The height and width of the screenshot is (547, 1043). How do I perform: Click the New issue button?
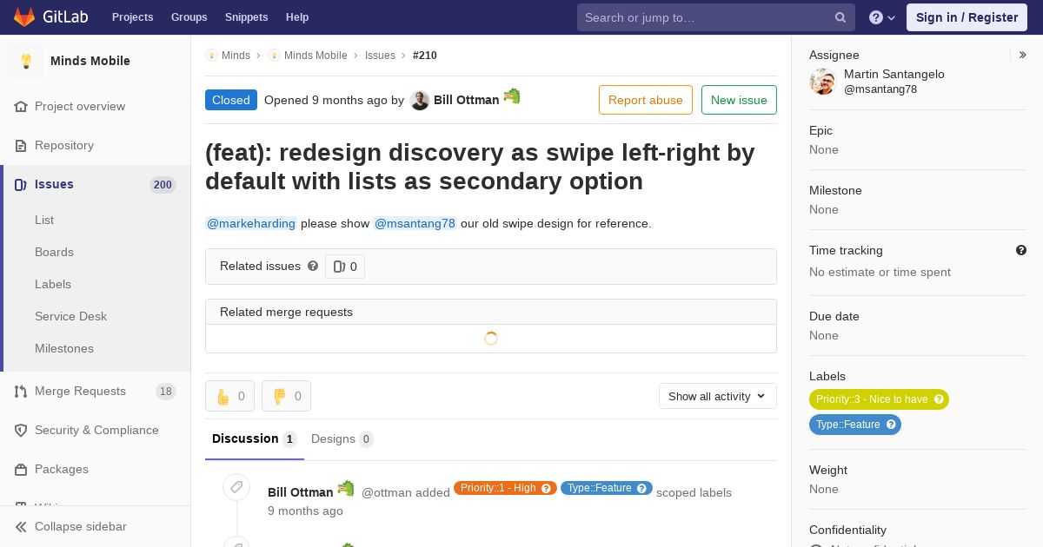point(739,100)
